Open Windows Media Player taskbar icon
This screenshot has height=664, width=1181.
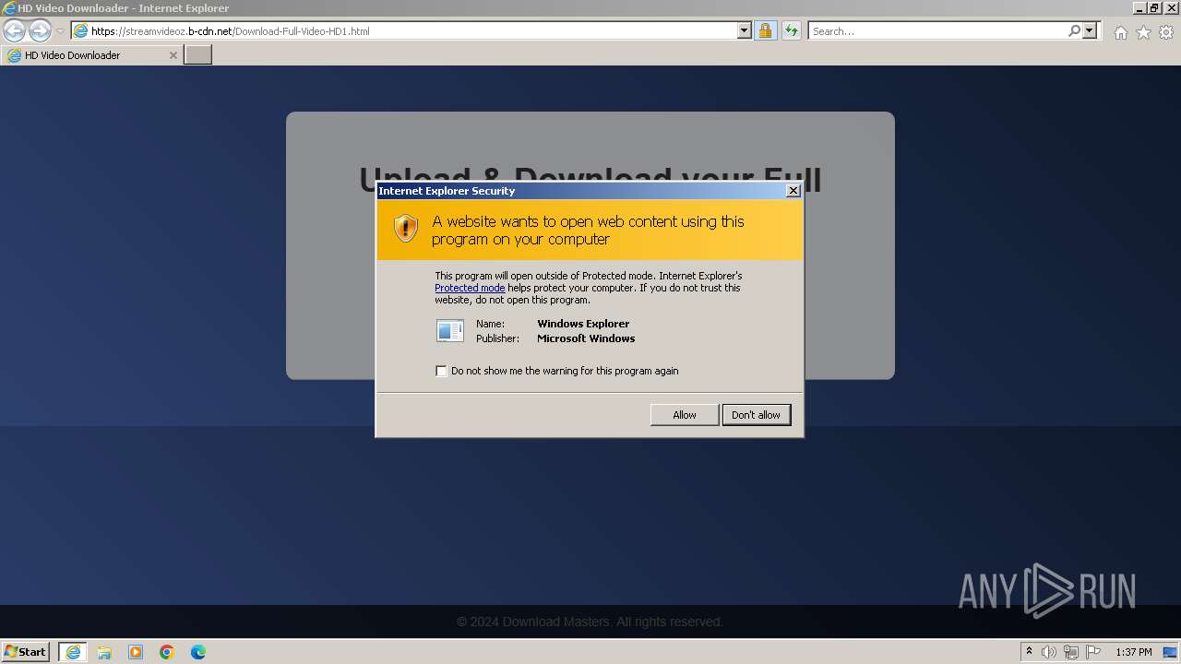[x=136, y=652]
